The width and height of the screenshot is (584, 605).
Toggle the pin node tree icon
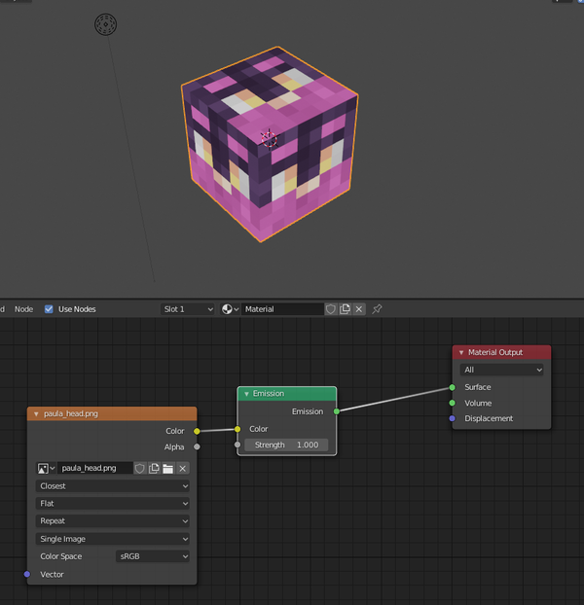point(377,309)
